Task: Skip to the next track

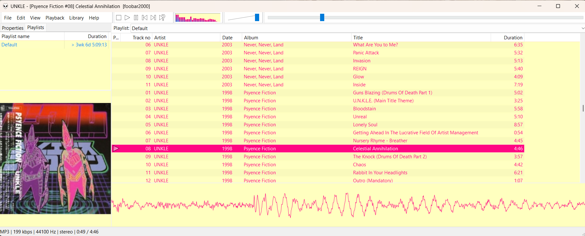Action: [153, 18]
